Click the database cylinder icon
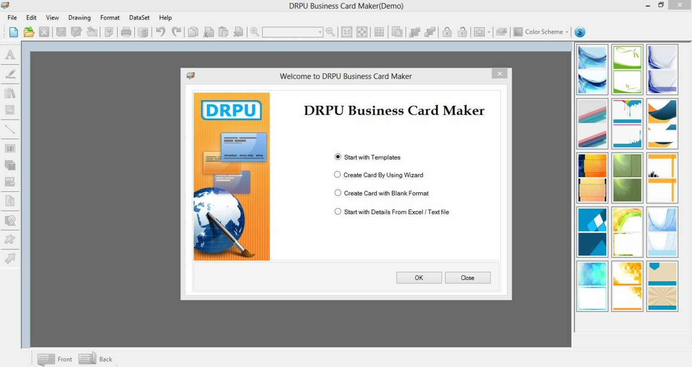The width and height of the screenshot is (692, 367). tap(143, 32)
